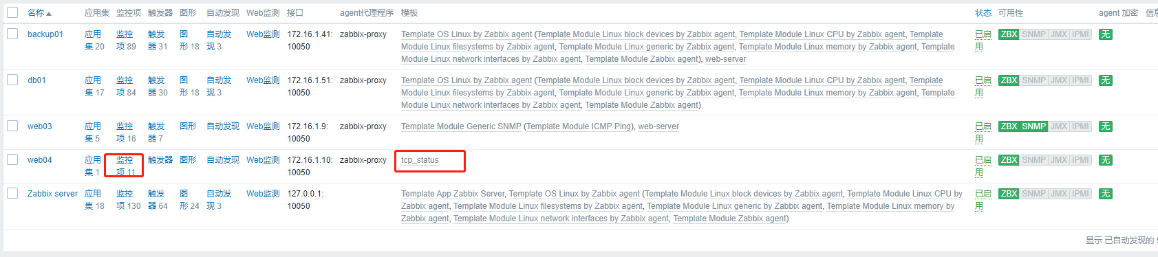
Task: Click the IPMI badge for Zabbix server
Action: point(1081,194)
